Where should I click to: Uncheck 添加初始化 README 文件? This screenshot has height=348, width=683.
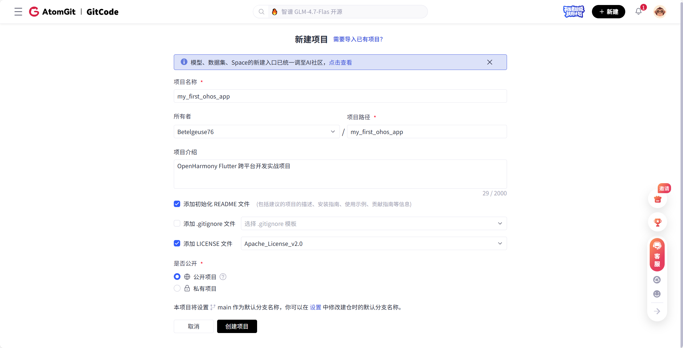pyautogui.click(x=177, y=204)
